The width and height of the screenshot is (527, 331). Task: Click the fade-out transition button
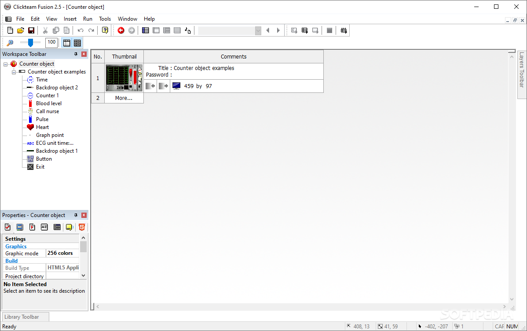(x=163, y=86)
